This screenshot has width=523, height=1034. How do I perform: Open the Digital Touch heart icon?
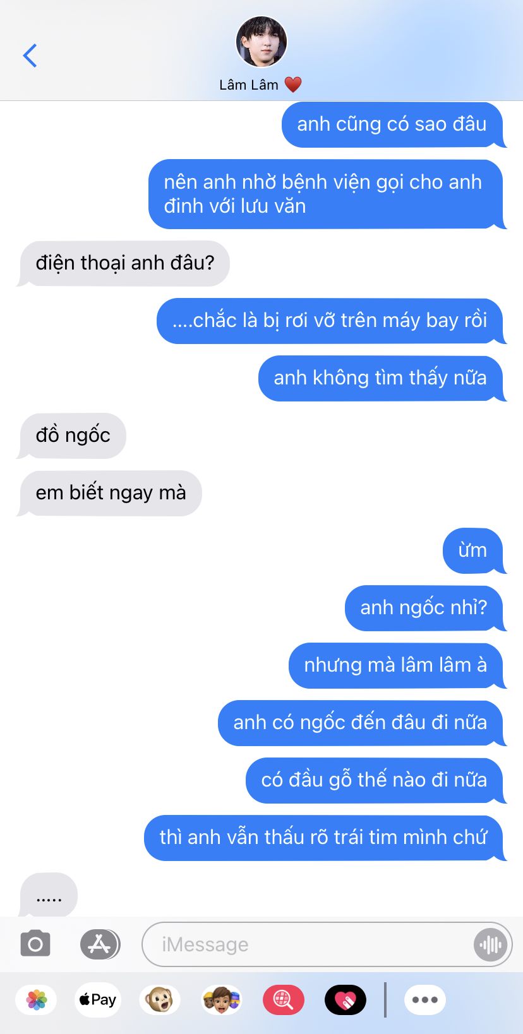[346, 1000]
